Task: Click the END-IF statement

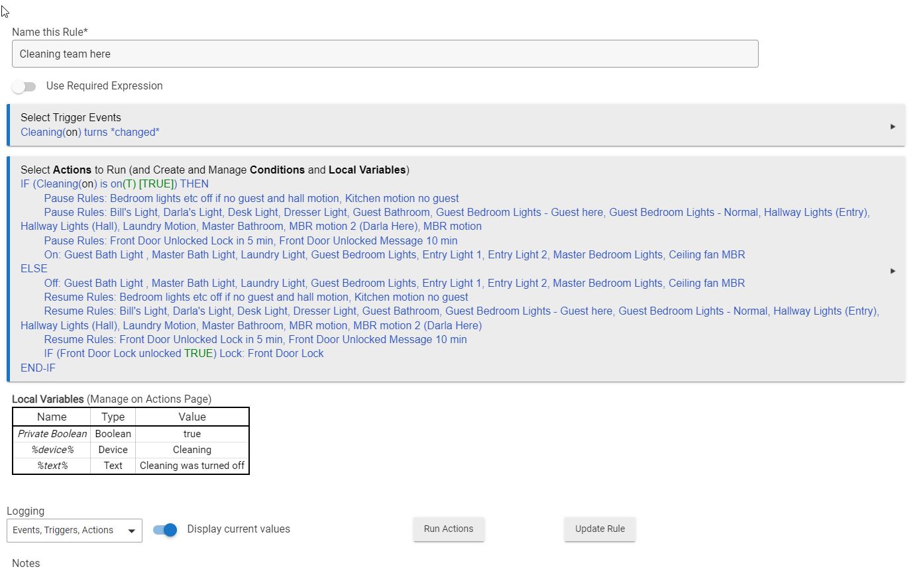Action: coord(38,368)
